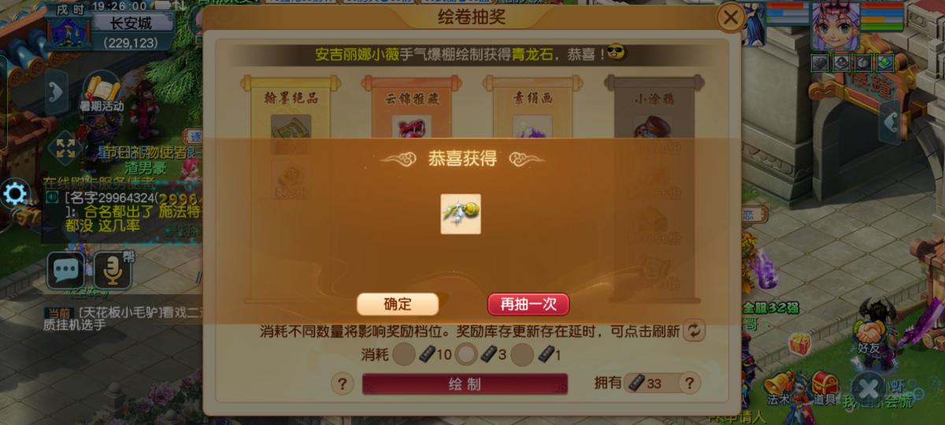Expand the right side panel arrow

(x=889, y=122)
